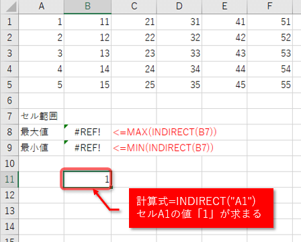Viewport: 301px width, 242px height.
Task: Select row 14 header
Action: [9, 227]
